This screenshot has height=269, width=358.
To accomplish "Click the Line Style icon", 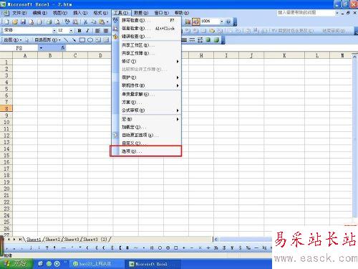I will coord(184,40).
